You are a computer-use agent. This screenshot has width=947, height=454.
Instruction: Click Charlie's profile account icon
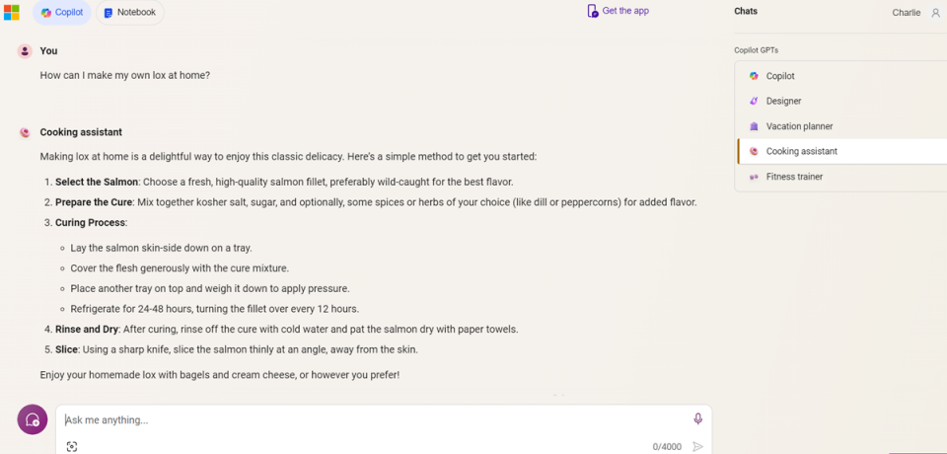click(x=936, y=13)
